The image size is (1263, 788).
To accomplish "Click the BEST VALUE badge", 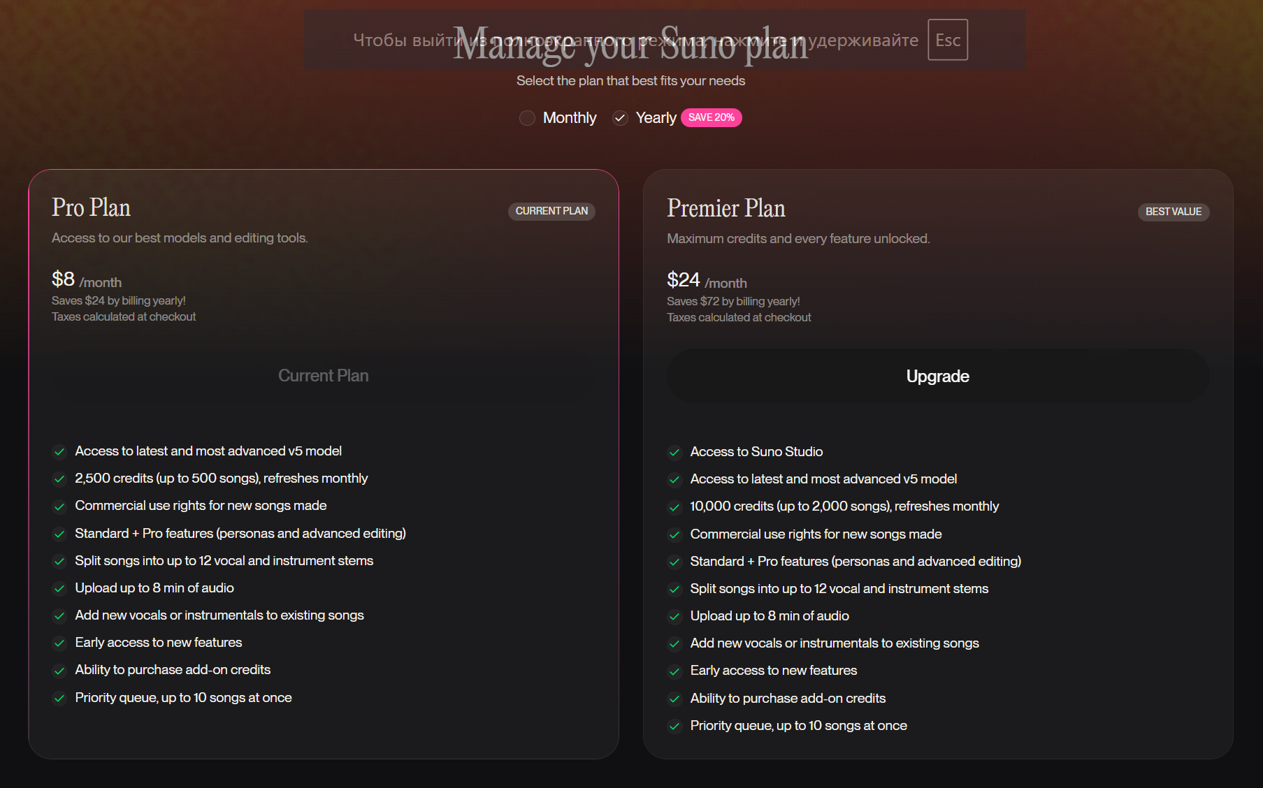I will (x=1173, y=212).
